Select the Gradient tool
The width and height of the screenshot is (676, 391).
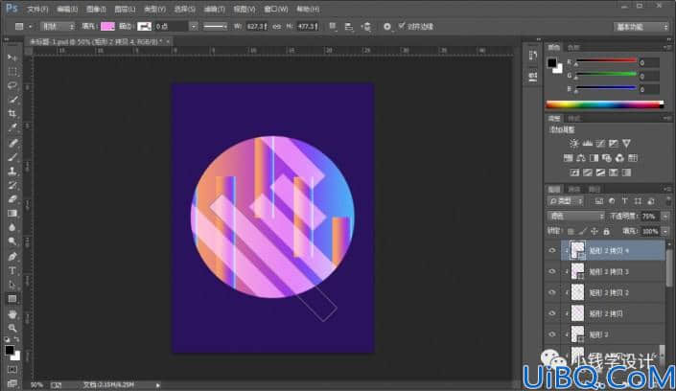pos(12,213)
